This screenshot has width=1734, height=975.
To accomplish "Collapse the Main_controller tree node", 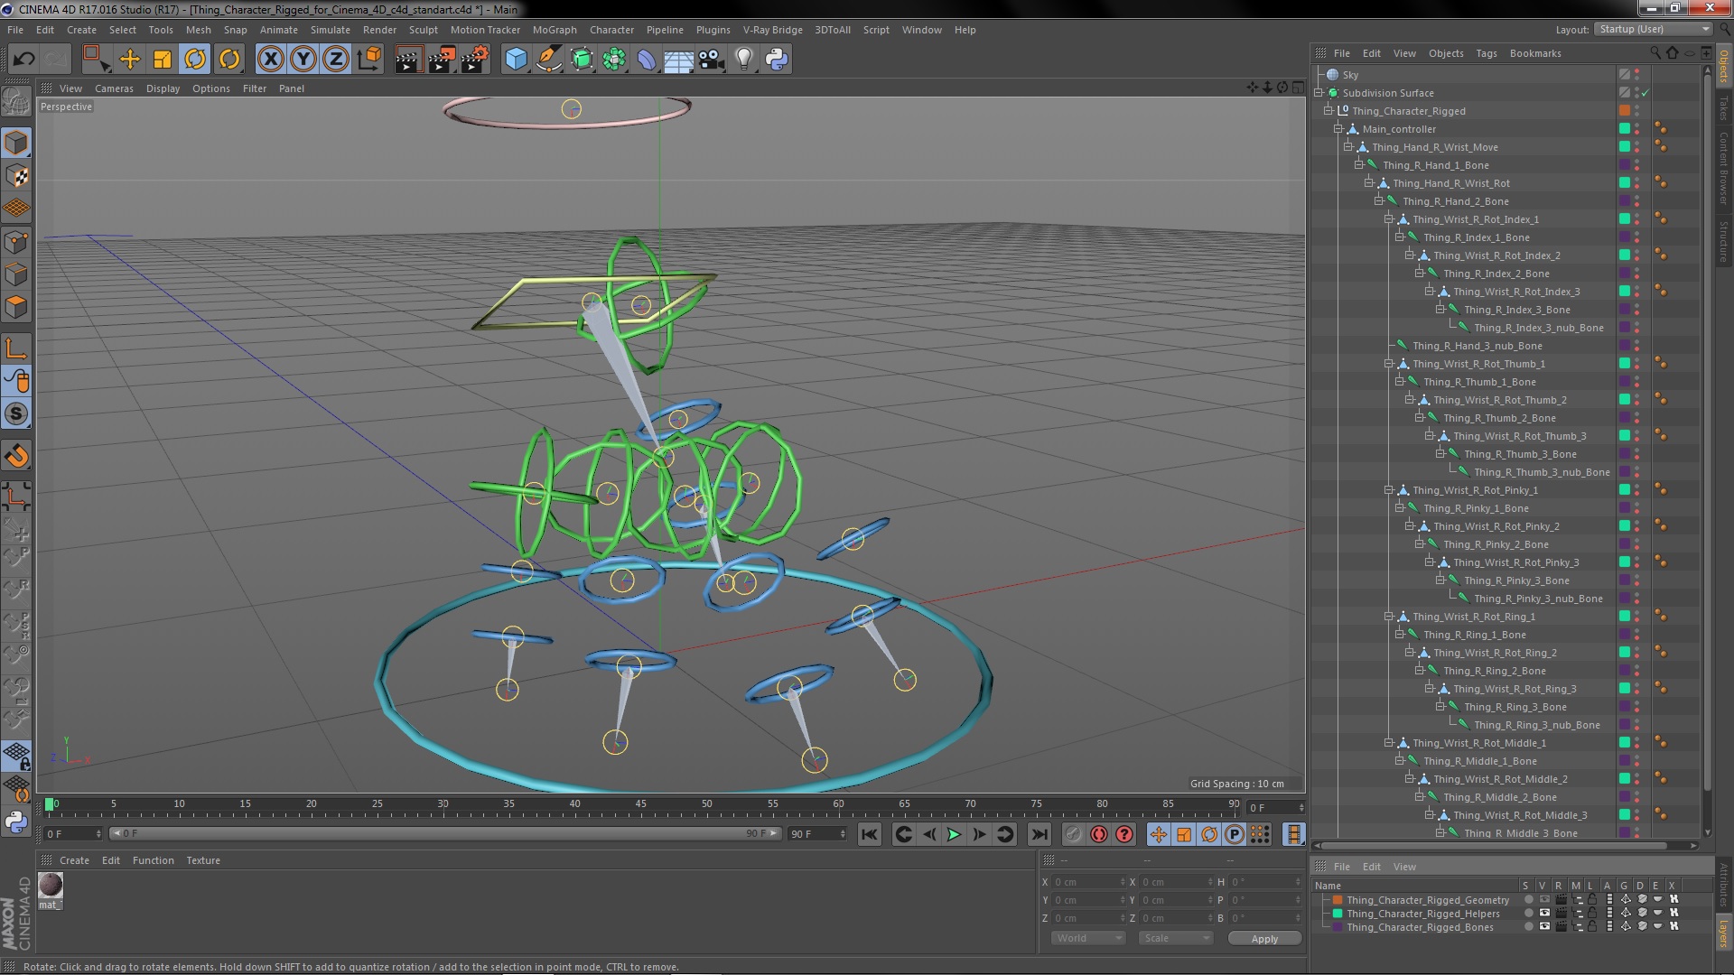I will pos(1338,129).
